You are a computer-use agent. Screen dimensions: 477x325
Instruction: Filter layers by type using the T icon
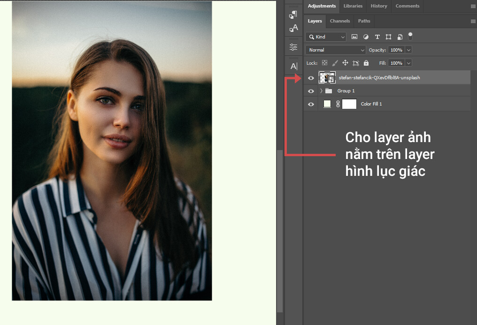(x=377, y=37)
